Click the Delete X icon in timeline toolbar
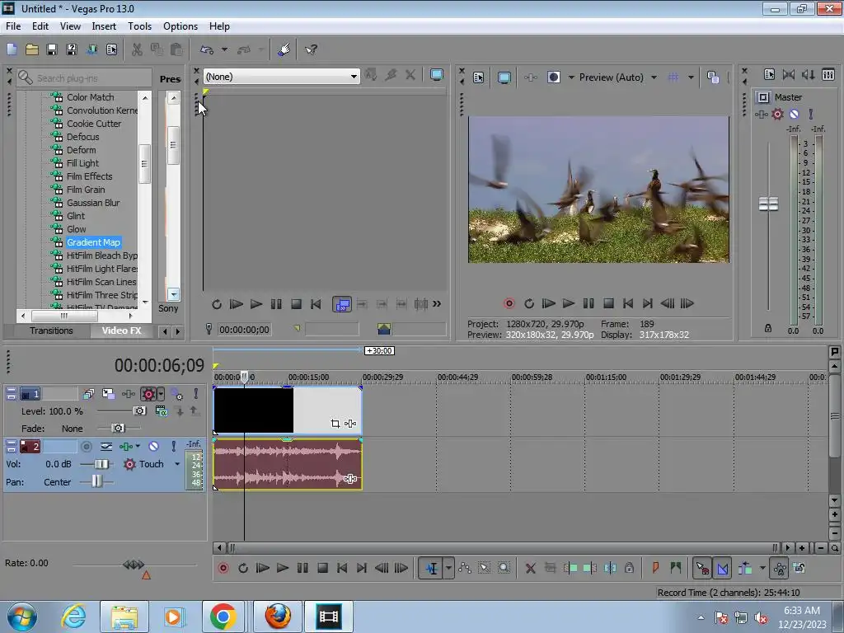Viewport: 844px width, 633px height. [x=530, y=568]
